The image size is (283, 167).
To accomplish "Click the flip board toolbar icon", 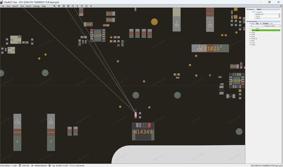I will pos(77,6).
